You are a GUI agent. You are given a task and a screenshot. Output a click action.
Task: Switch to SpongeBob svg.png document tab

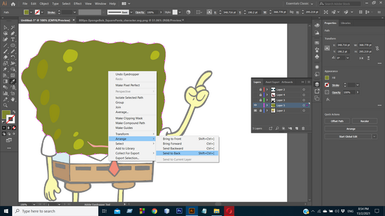click(x=130, y=20)
